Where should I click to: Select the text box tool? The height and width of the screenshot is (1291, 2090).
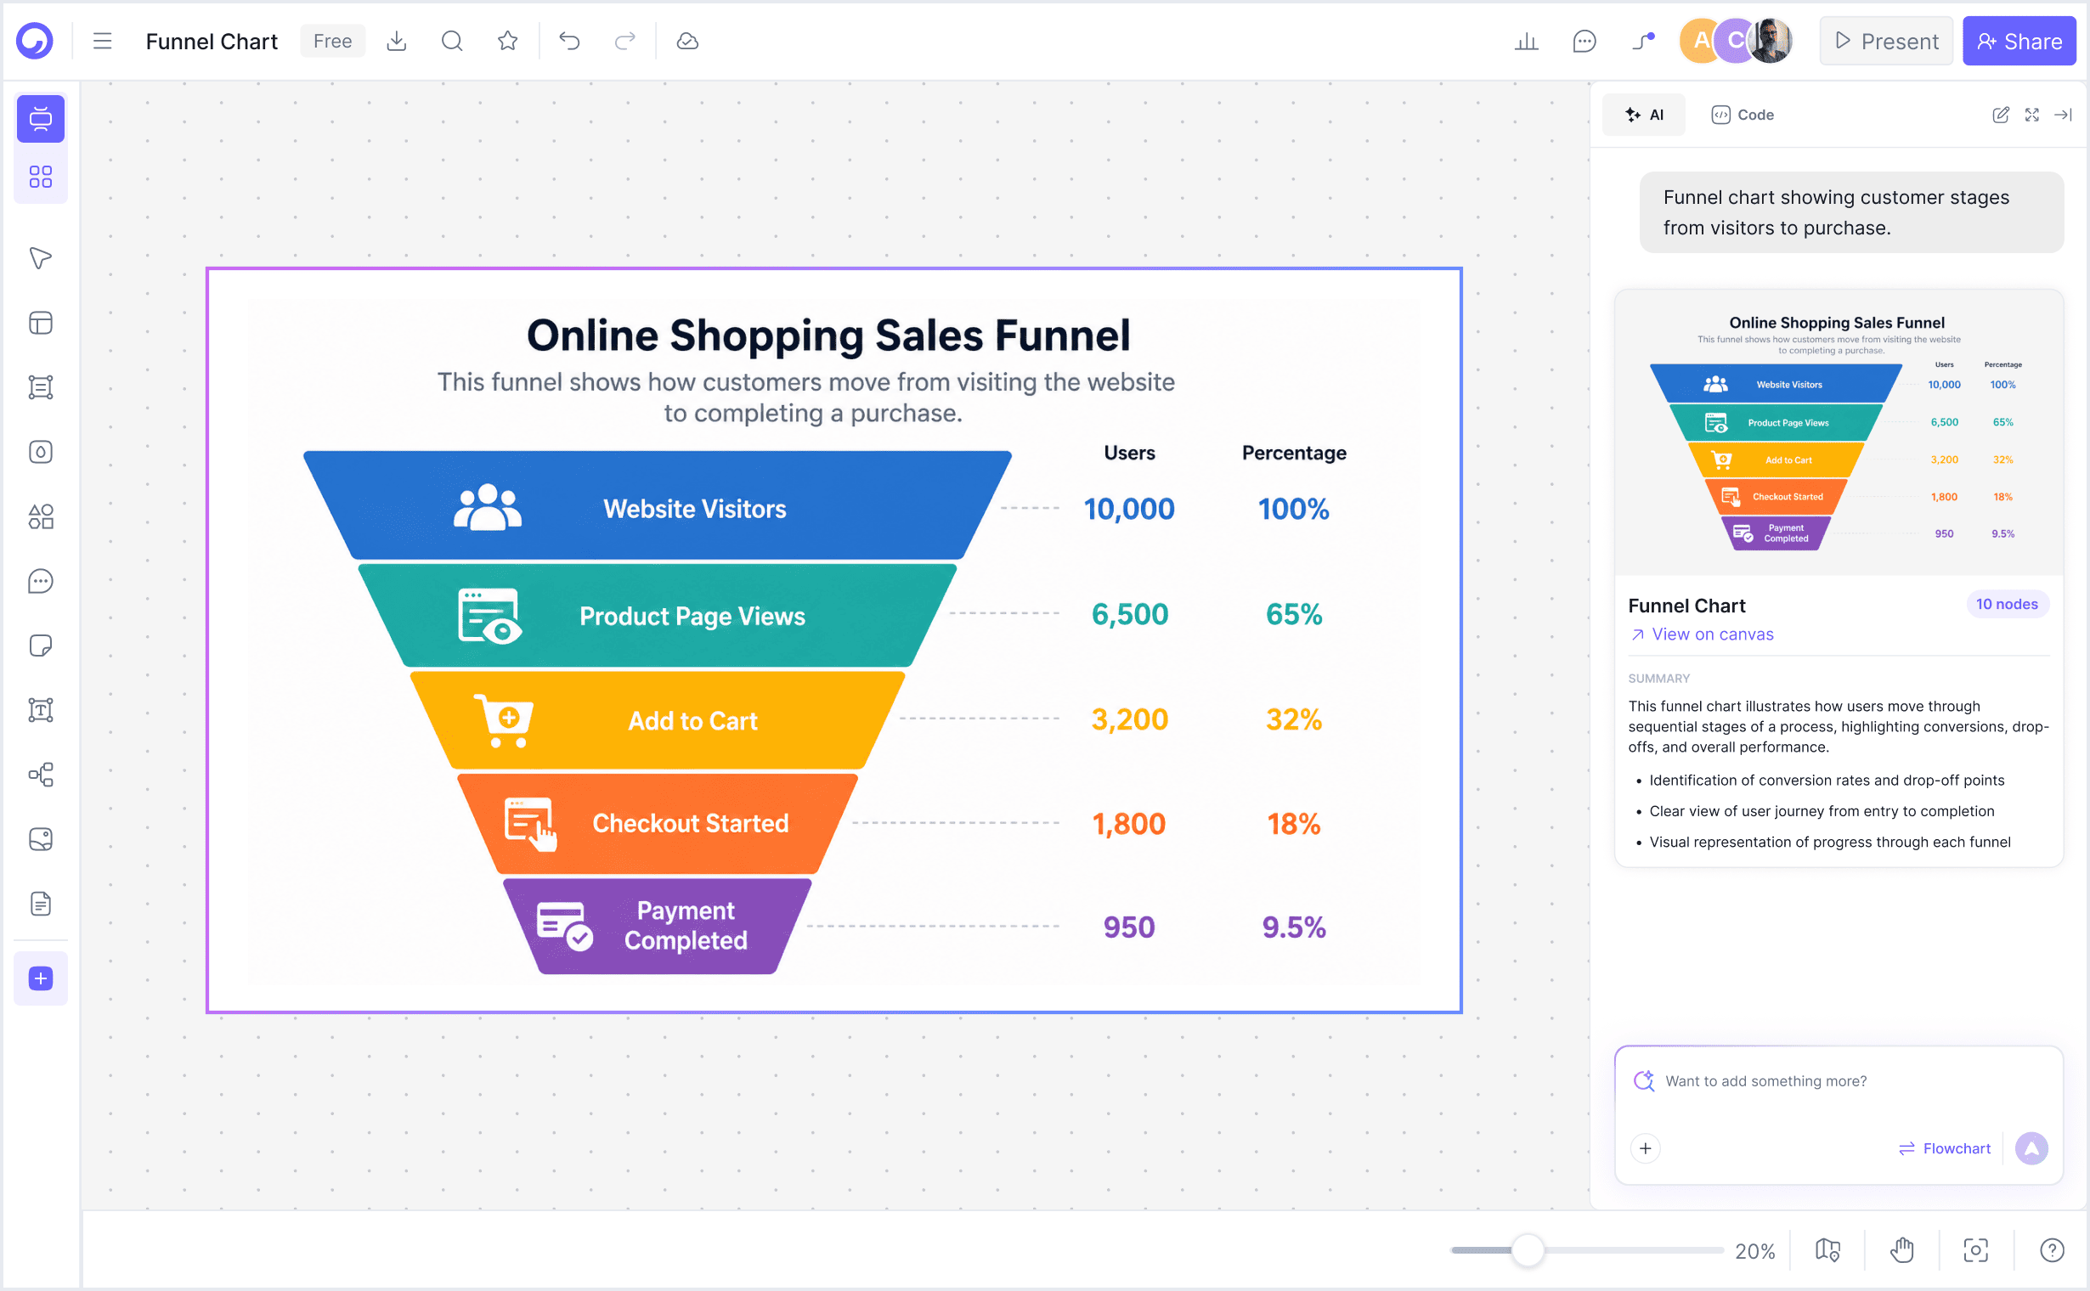pyautogui.click(x=40, y=709)
